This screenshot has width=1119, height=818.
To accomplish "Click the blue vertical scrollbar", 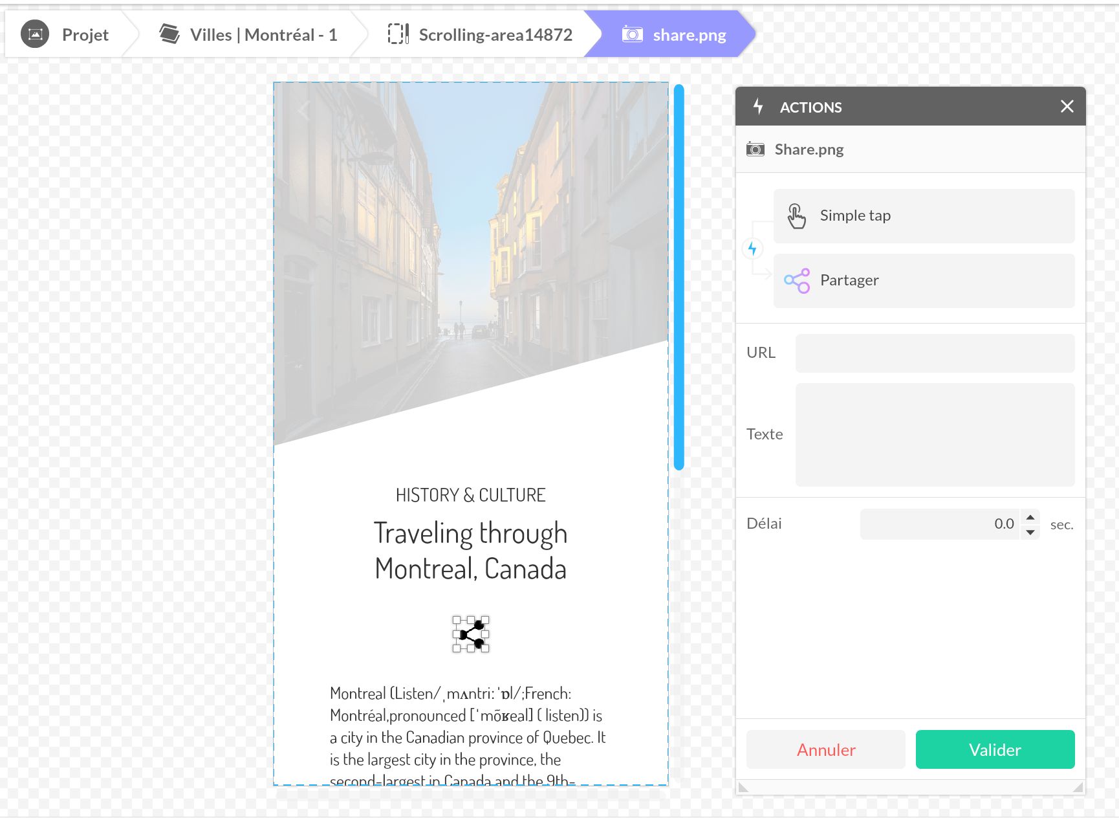I will [x=679, y=277].
